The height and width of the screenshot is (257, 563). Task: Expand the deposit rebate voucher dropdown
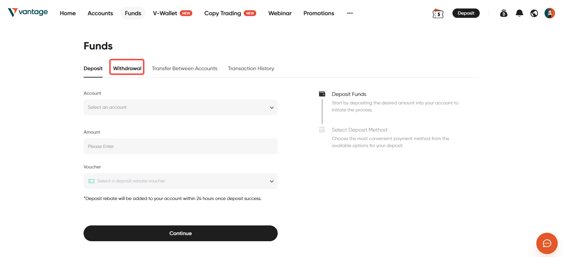(x=180, y=181)
